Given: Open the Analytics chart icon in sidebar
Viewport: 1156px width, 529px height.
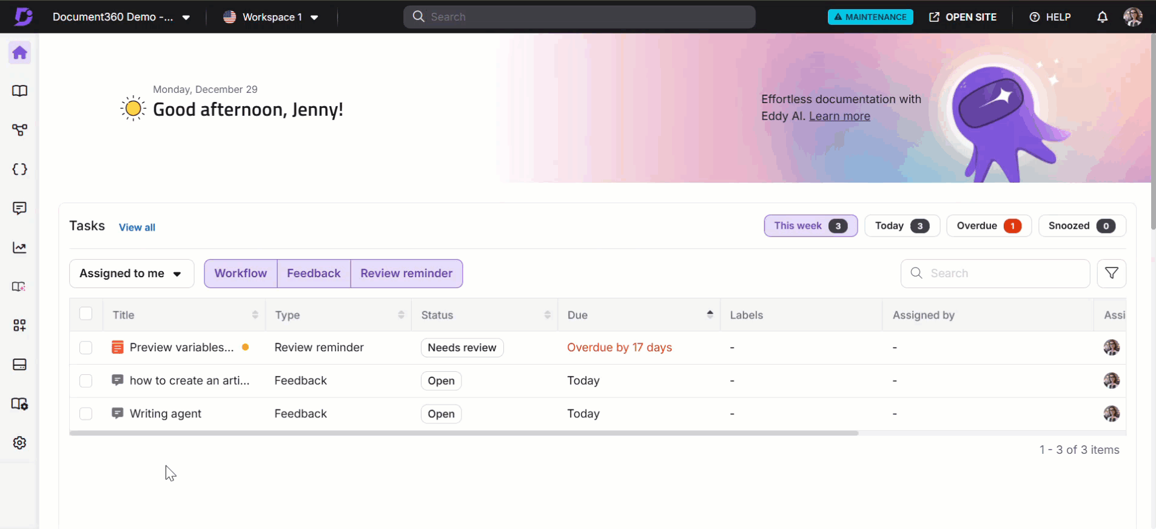Looking at the screenshot, I should tap(19, 248).
